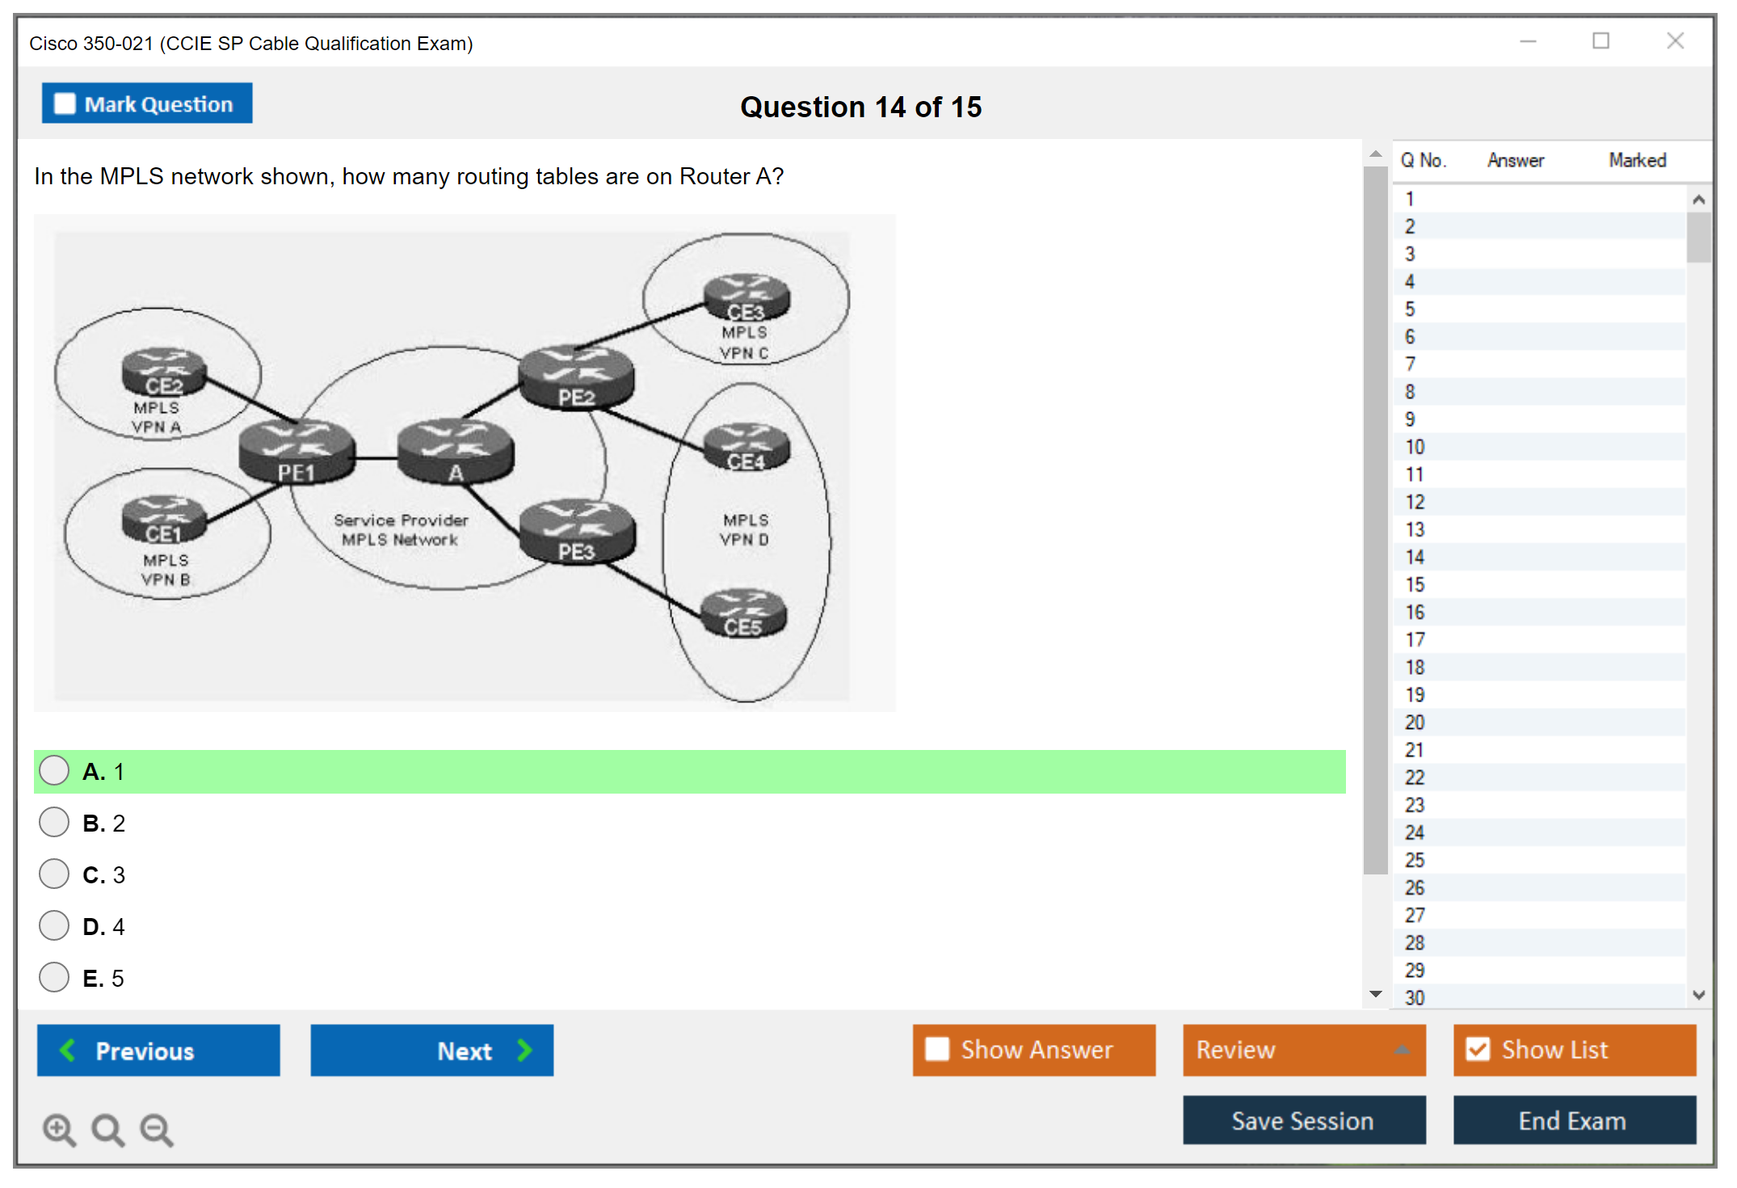1737x1188 pixels.
Task: Uncheck the Show List checkbox
Action: [1478, 1049]
